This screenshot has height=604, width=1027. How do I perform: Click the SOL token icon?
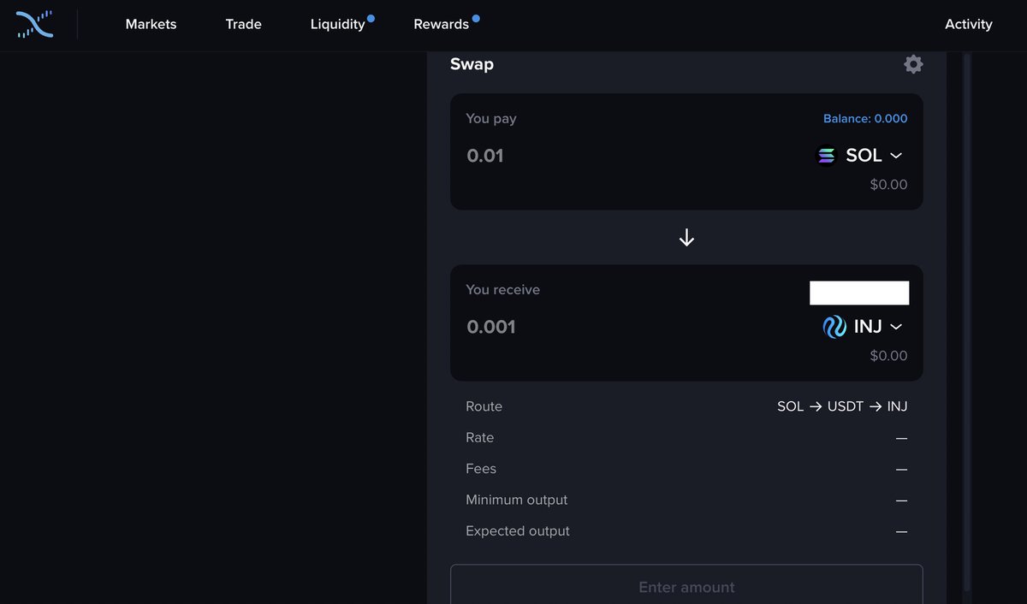point(825,155)
